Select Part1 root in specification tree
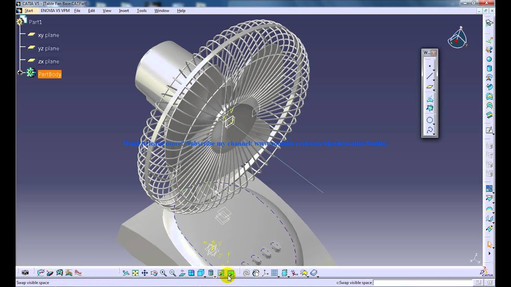511x287 pixels. (x=35, y=22)
